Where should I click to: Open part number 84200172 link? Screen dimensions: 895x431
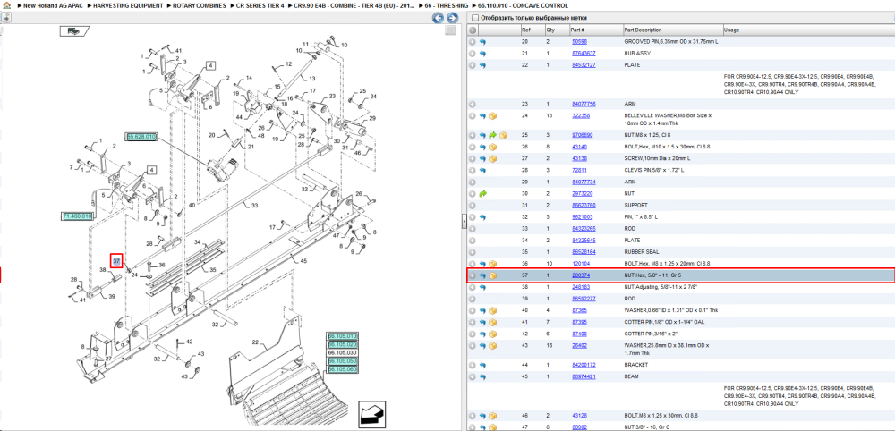[584, 365]
